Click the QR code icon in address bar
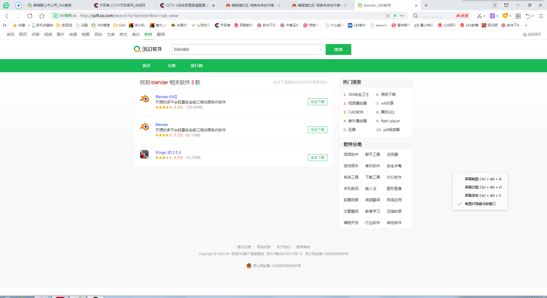This screenshot has width=547, height=298. point(387,16)
